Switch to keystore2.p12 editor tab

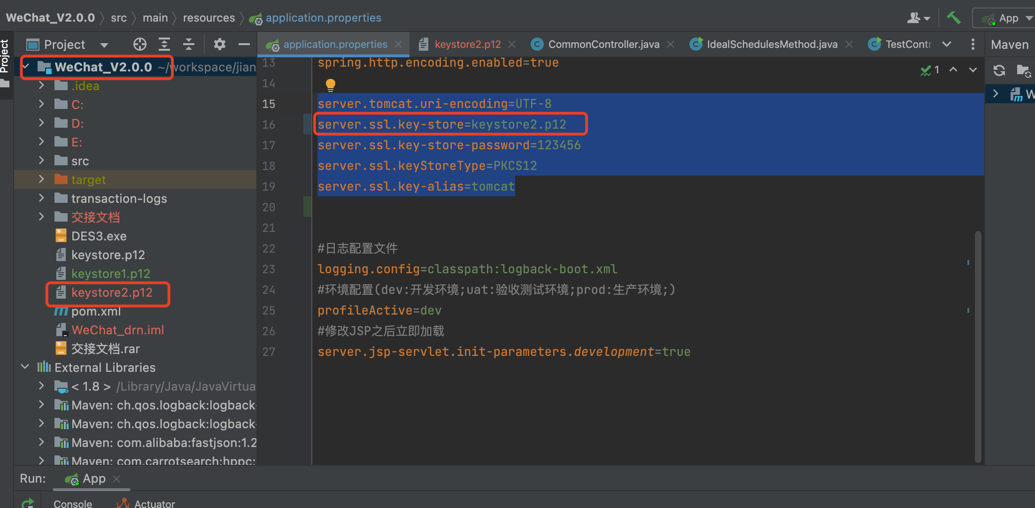point(467,44)
